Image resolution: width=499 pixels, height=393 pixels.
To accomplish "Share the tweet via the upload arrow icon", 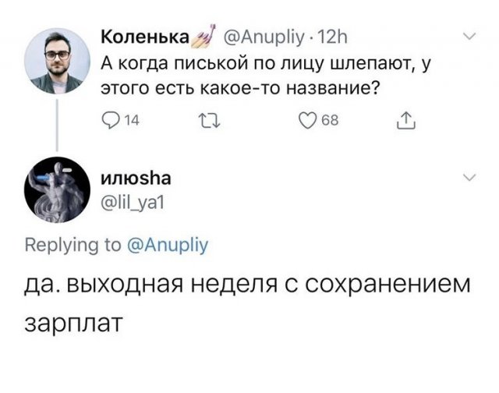I will click(403, 119).
